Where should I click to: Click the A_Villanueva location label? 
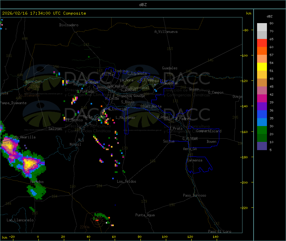166,32
